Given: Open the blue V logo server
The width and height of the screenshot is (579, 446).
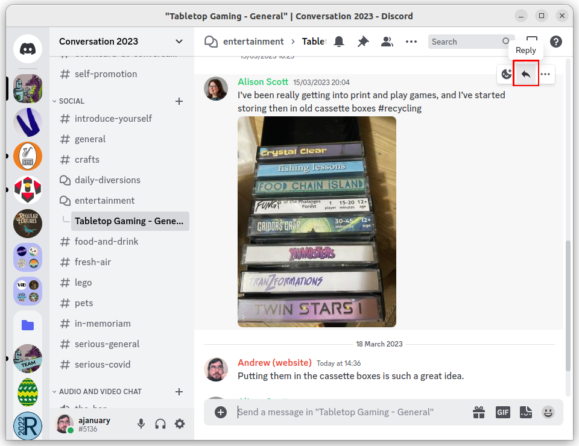Looking at the screenshot, I should pos(28,122).
